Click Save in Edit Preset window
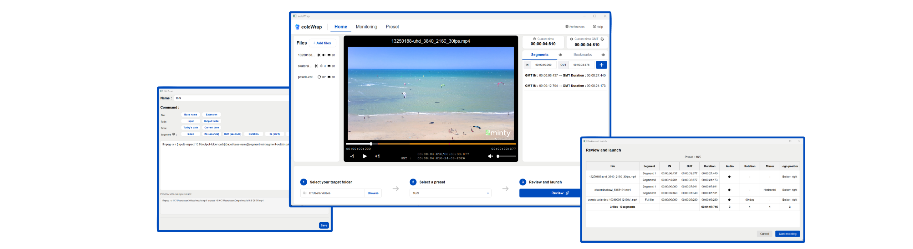The width and height of the screenshot is (913, 249). pyautogui.click(x=324, y=226)
